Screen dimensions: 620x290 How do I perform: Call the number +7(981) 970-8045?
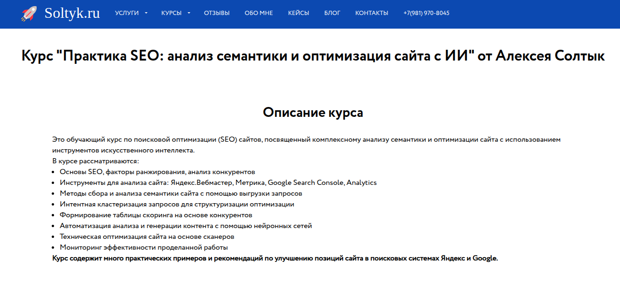[x=426, y=13]
